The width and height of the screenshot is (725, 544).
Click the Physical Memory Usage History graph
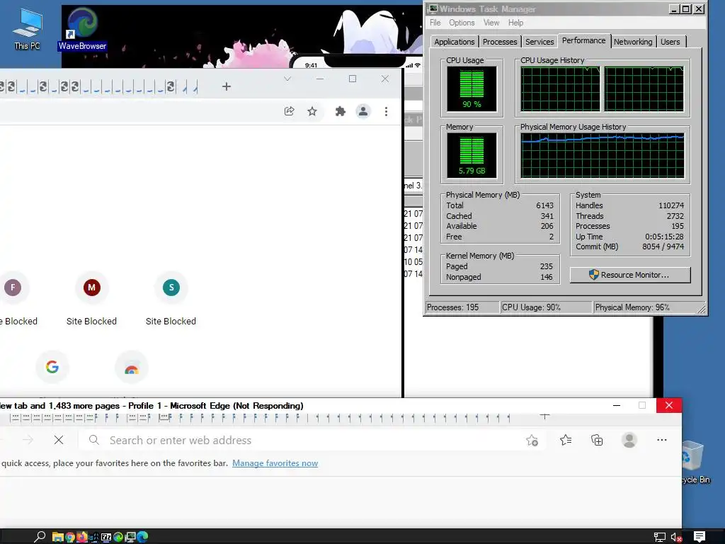(602, 155)
